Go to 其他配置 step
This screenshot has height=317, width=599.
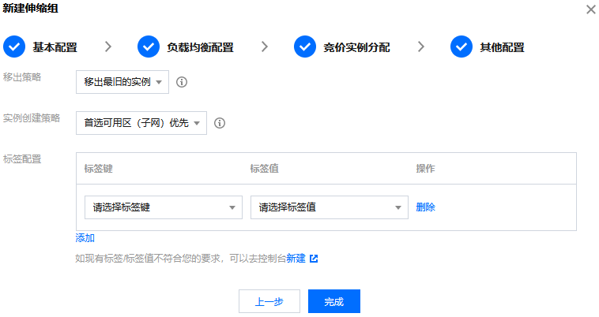[x=503, y=47]
